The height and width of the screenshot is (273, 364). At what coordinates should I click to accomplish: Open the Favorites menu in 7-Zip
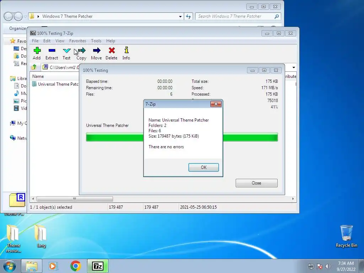[77, 41]
